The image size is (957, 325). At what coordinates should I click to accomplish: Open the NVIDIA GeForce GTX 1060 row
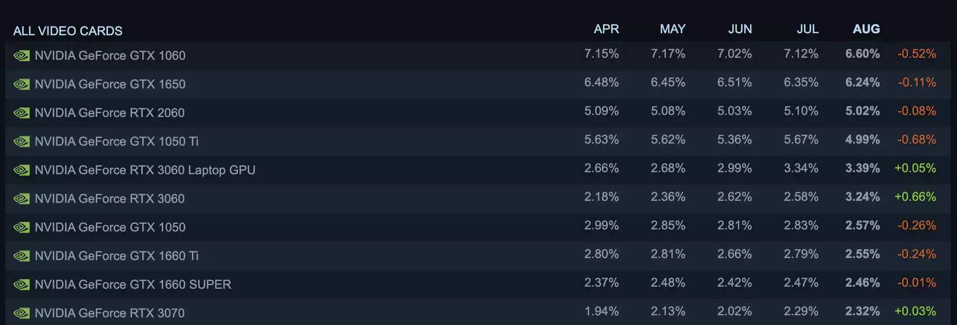[x=110, y=56]
